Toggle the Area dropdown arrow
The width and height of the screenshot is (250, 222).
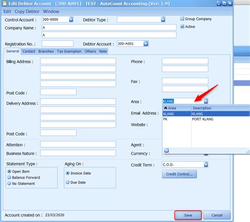tap(206, 101)
